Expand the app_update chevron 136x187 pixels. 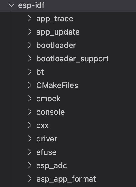coord(30,32)
